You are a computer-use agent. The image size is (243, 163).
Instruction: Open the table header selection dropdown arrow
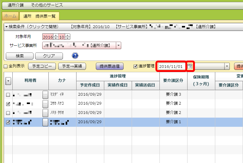pyautogui.click(x=8, y=81)
